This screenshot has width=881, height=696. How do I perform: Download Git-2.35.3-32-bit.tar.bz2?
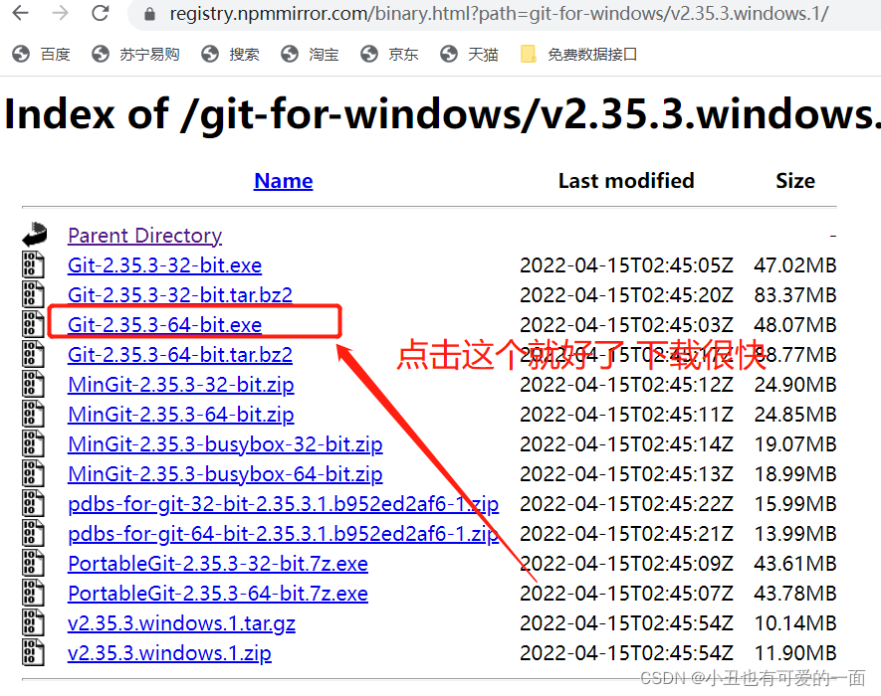(x=180, y=294)
